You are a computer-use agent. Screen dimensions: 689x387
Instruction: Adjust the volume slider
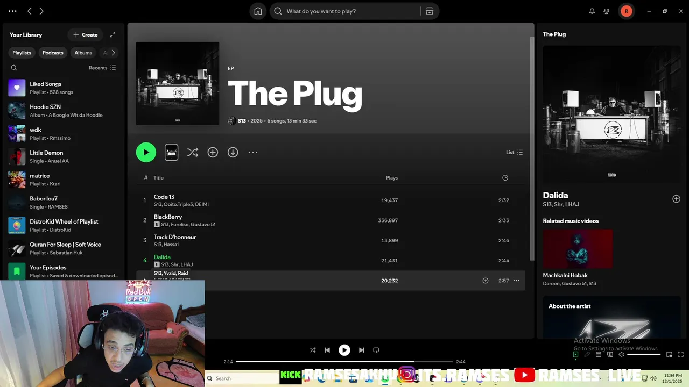pos(644,354)
